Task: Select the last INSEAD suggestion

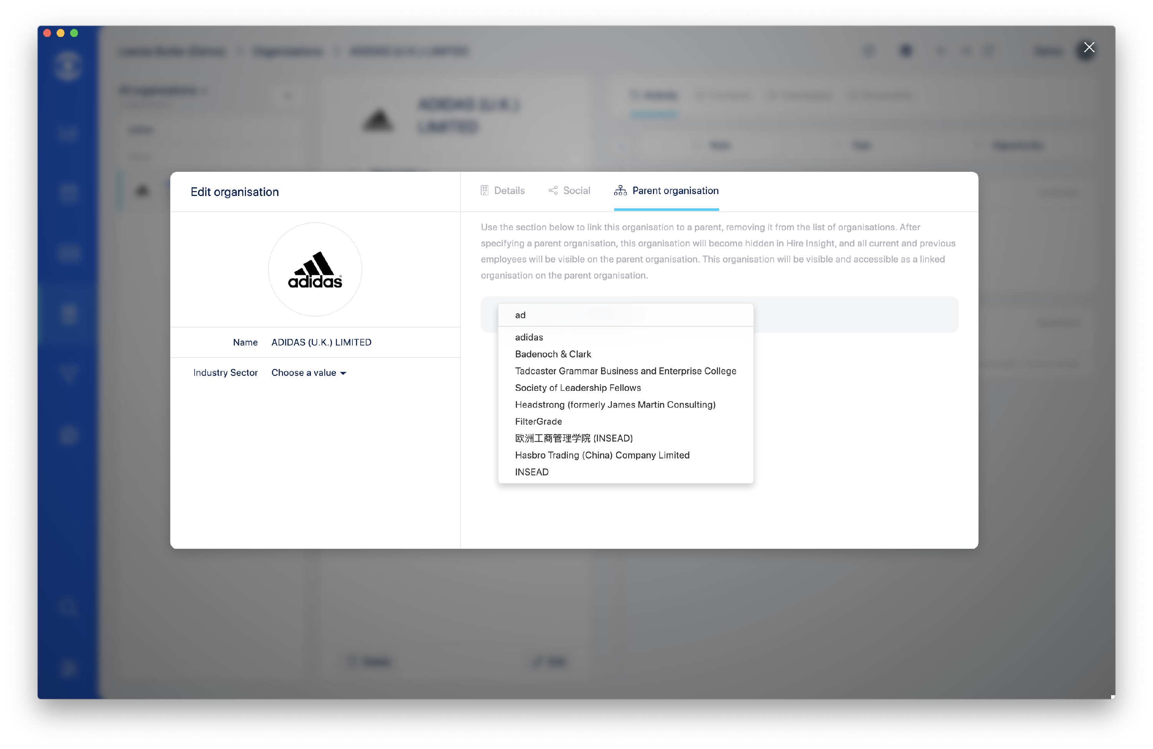Action: point(532,472)
